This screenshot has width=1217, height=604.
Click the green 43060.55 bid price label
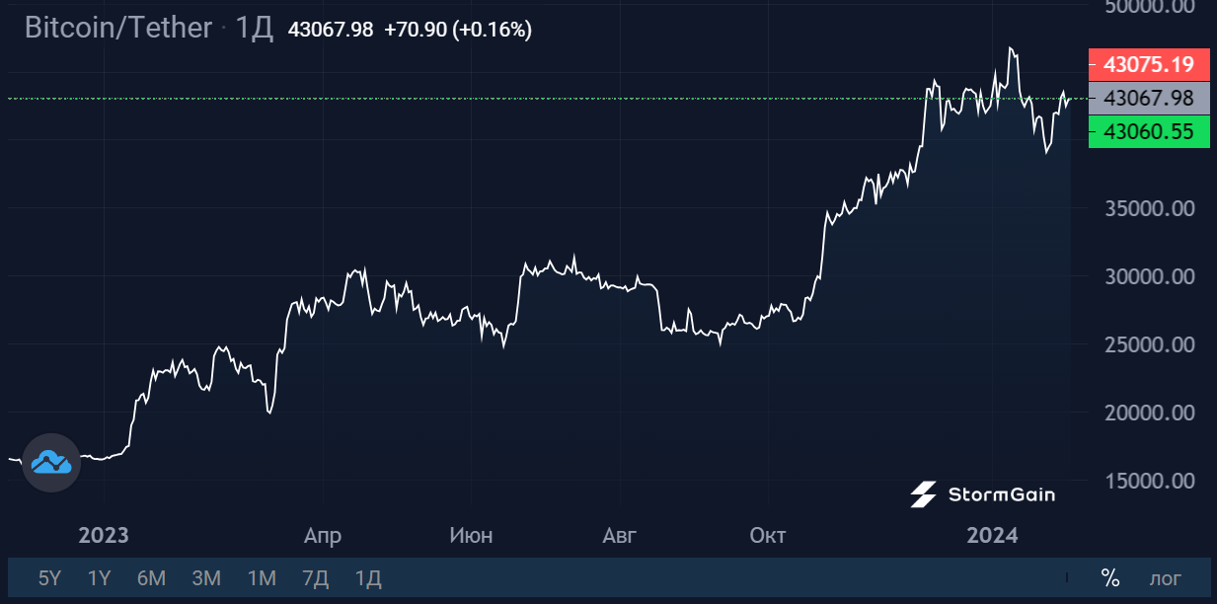(x=1148, y=131)
